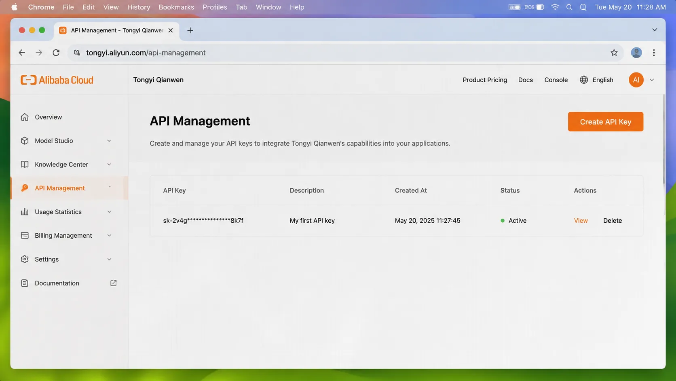
Task: Expand the Model Studio section
Action: pos(109,141)
